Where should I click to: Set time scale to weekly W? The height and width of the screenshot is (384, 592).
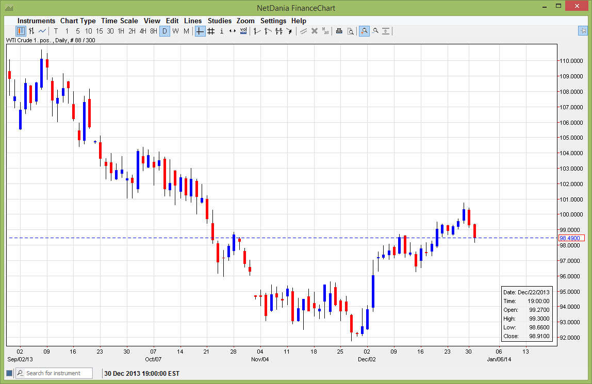pos(175,31)
